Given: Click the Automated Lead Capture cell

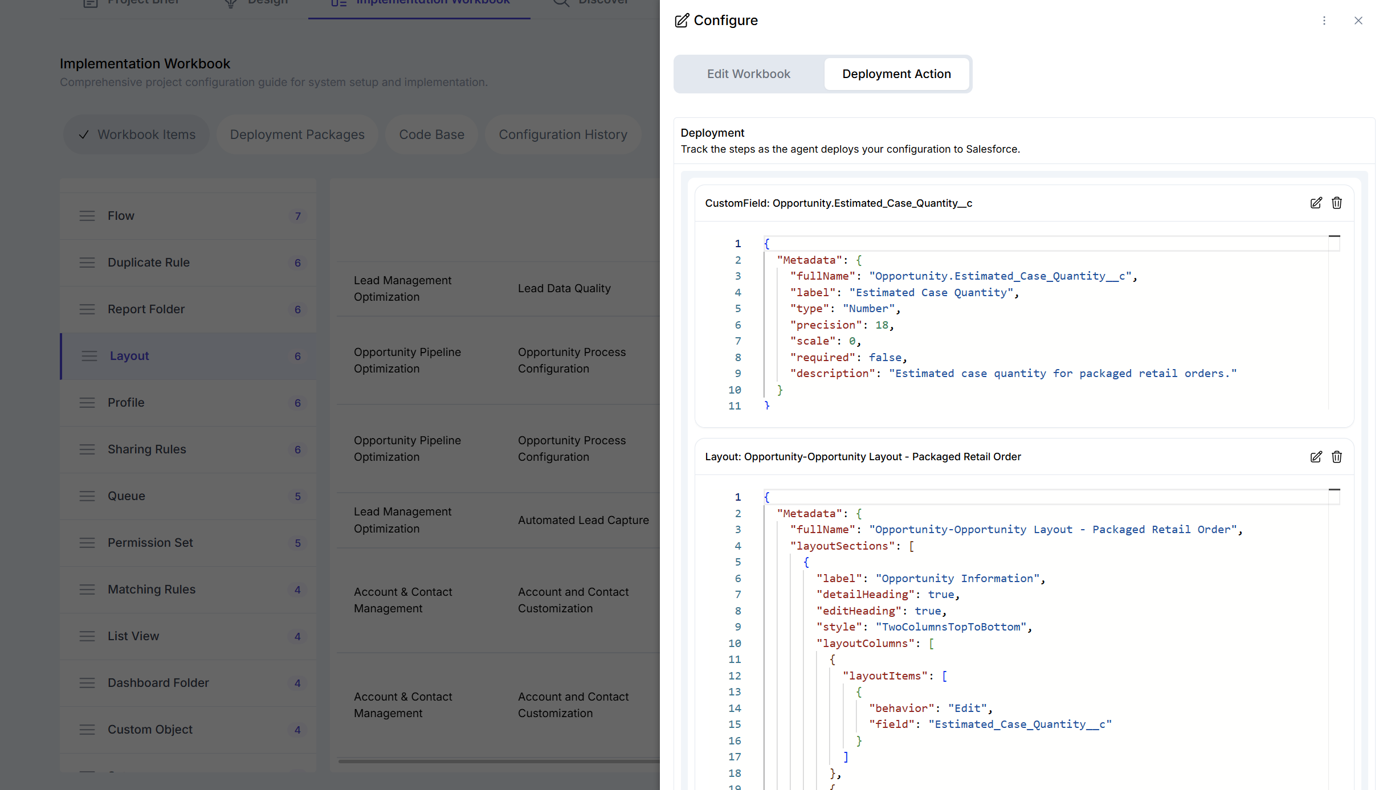Looking at the screenshot, I should [584, 520].
